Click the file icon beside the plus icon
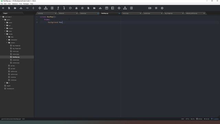220x124 pixels. (x=9, y=8)
